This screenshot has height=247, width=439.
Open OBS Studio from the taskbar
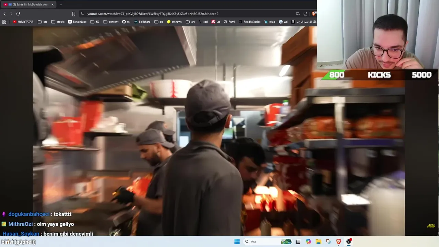coord(349,242)
